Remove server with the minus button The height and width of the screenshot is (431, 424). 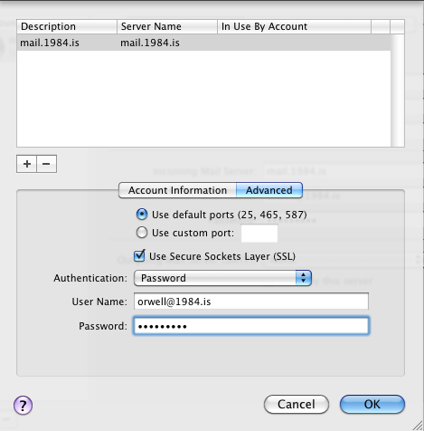point(46,164)
